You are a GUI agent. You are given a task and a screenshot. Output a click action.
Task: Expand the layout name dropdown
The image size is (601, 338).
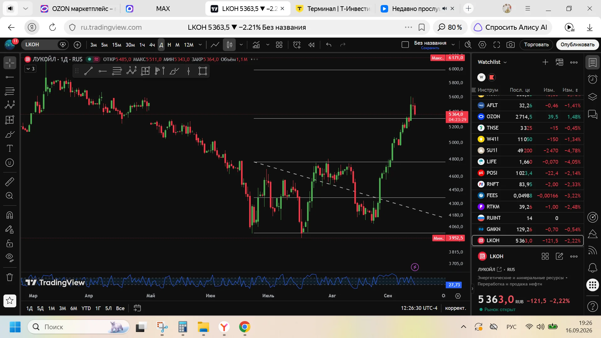point(453,45)
